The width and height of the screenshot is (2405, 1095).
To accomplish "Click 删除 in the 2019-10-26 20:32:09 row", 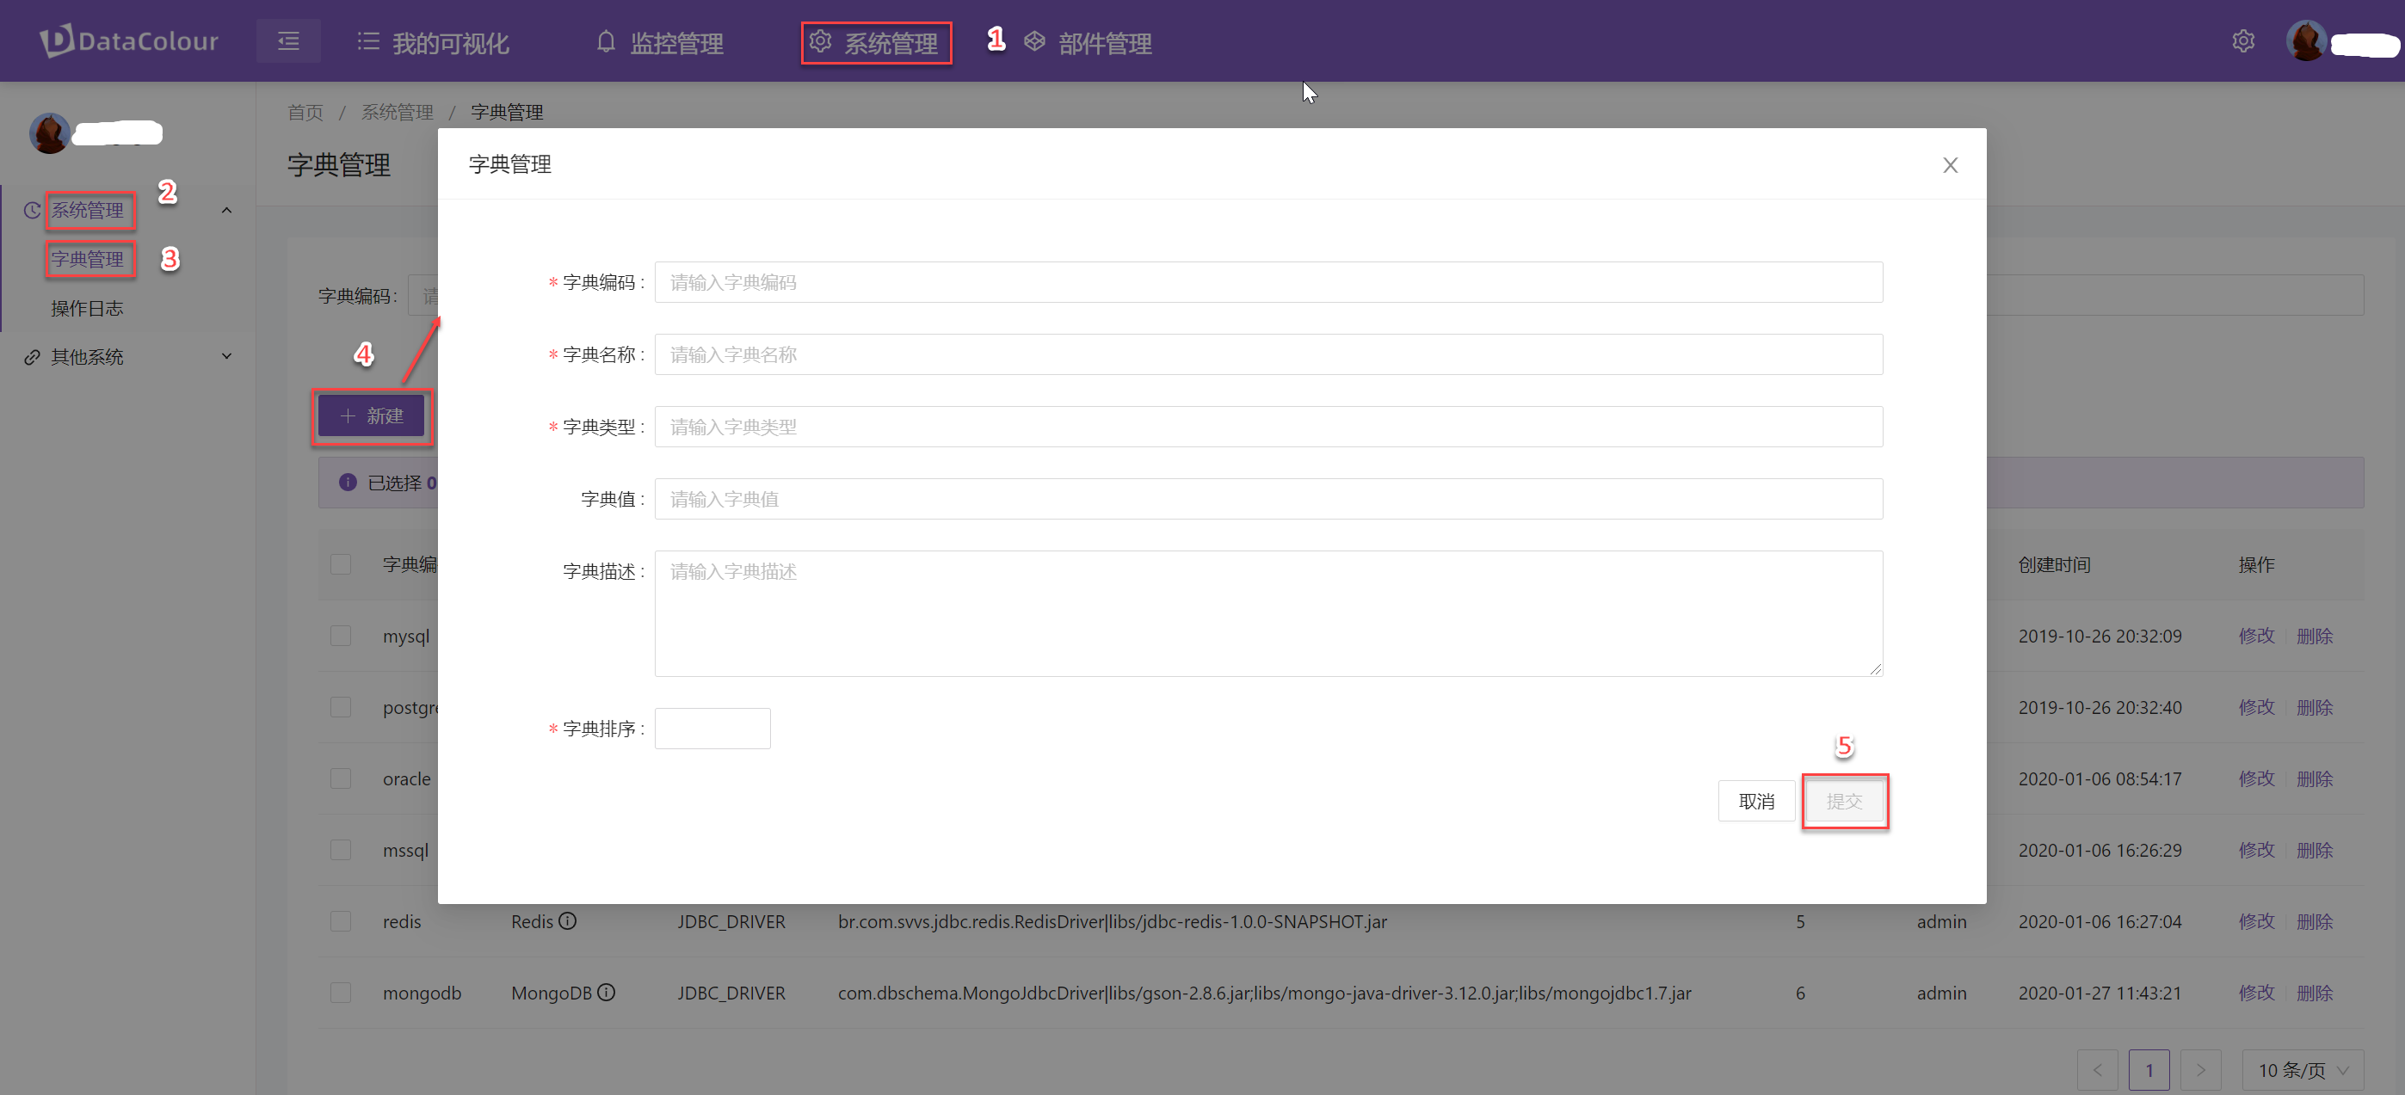I will tap(2314, 636).
